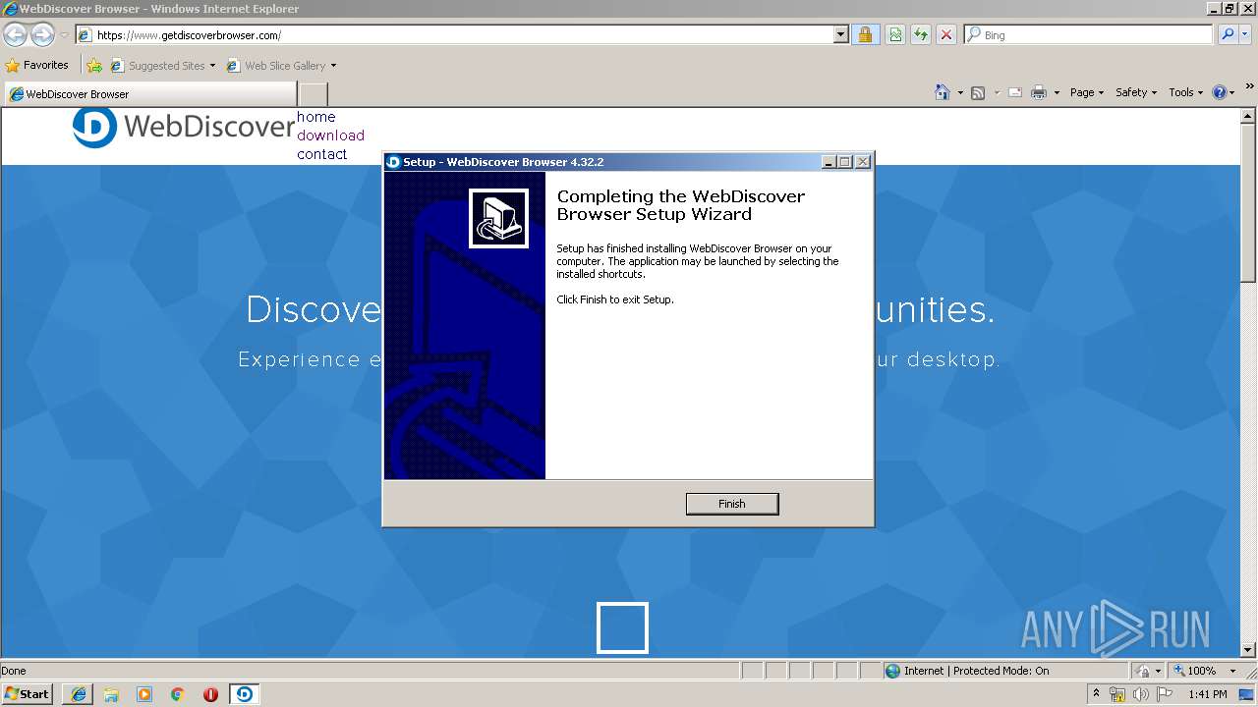Viewport: 1258px width, 707px height.
Task: Click the Internet Explorer taskbar icon
Action: click(79, 694)
